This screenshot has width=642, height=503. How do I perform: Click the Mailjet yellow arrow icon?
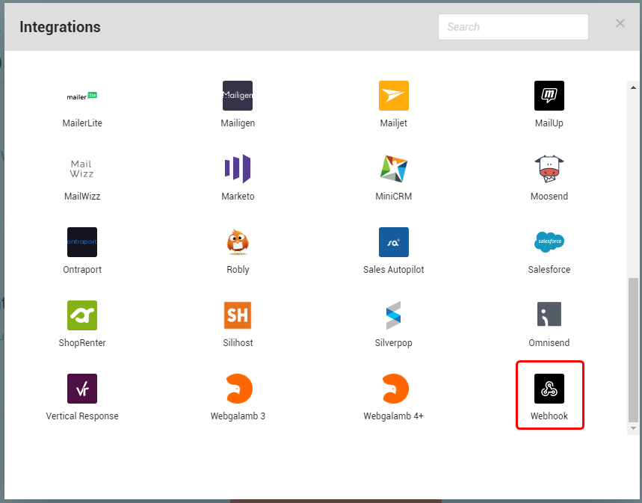(x=393, y=96)
